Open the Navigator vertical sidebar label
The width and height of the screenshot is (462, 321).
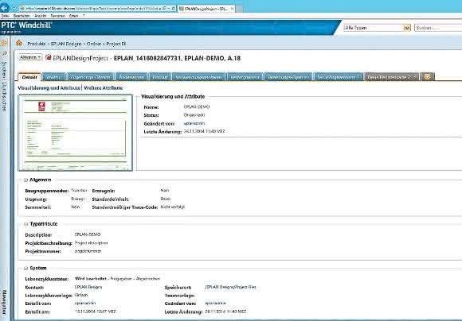pos(4,302)
